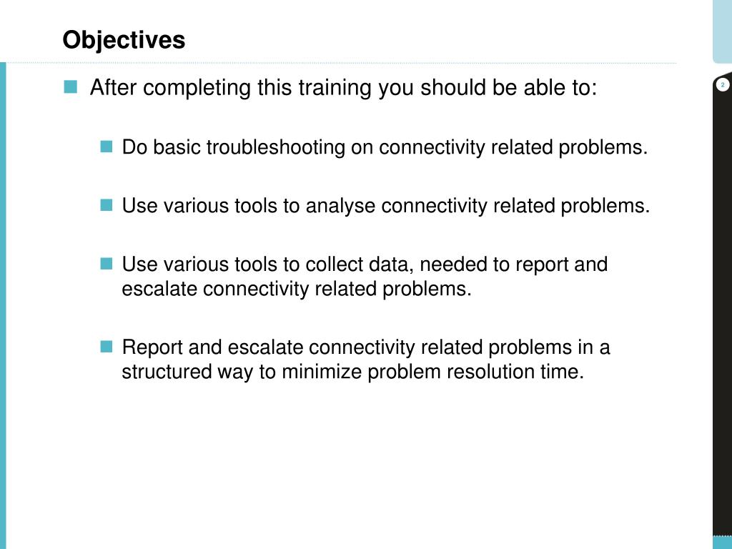Select the line starting "Report and escalate connectivity"
This screenshot has height=549, width=732.
[366, 347]
